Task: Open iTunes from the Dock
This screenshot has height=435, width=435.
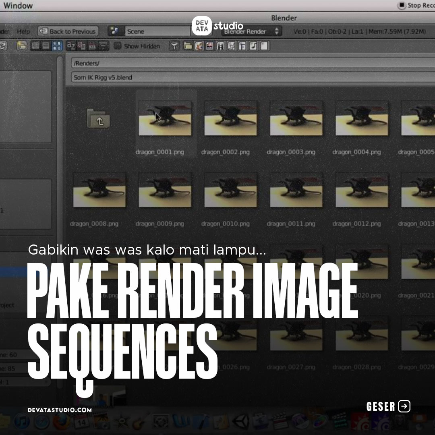Action: pos(22,421)
